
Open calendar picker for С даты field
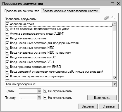point(39,91)
